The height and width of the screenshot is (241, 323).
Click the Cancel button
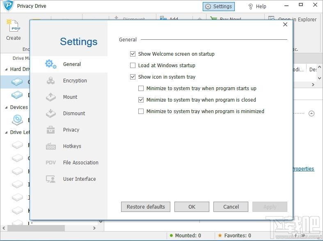[231, 207]
